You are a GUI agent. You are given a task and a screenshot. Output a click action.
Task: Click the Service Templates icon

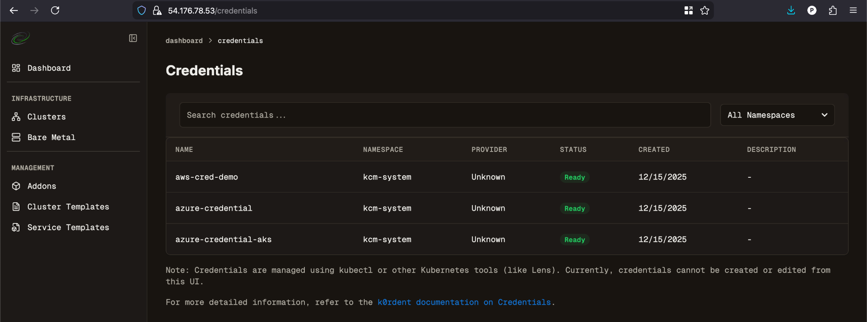(x=16, y=228)
